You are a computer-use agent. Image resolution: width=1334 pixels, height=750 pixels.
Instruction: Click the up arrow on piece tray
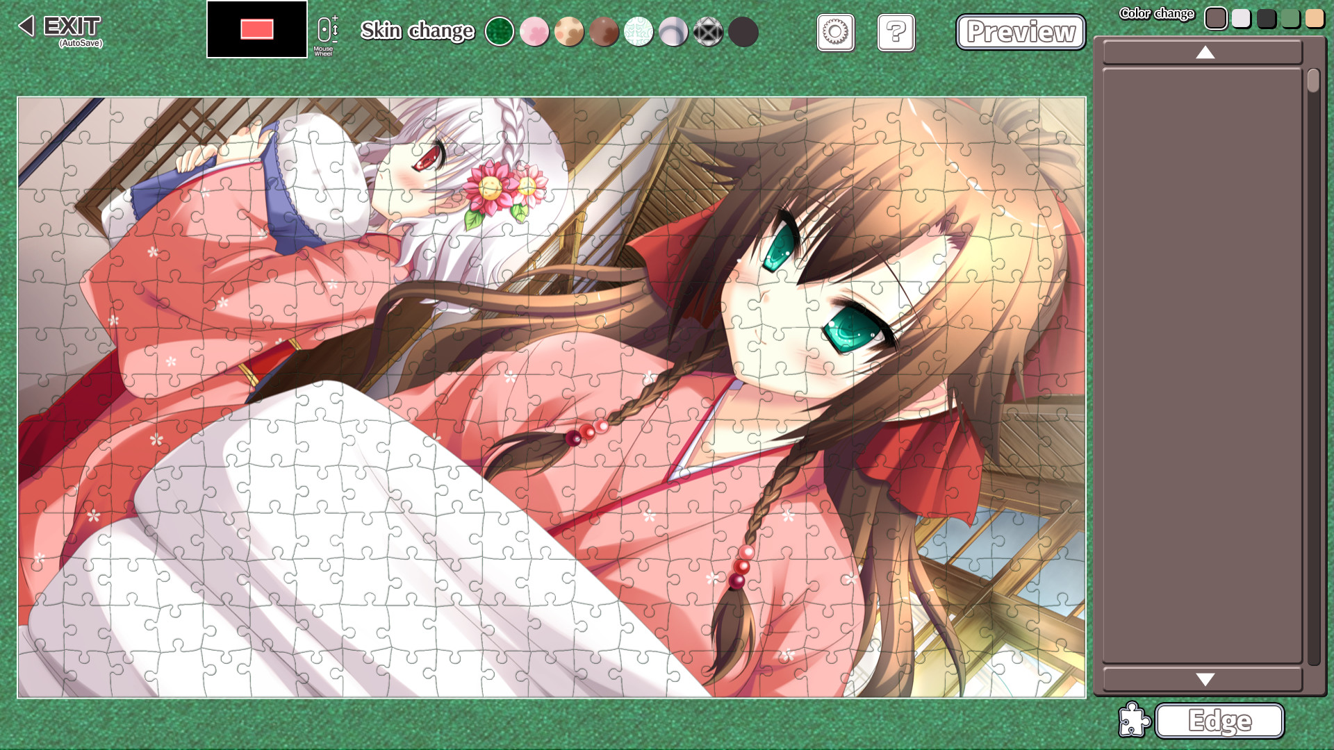(x=1204, y=52)
